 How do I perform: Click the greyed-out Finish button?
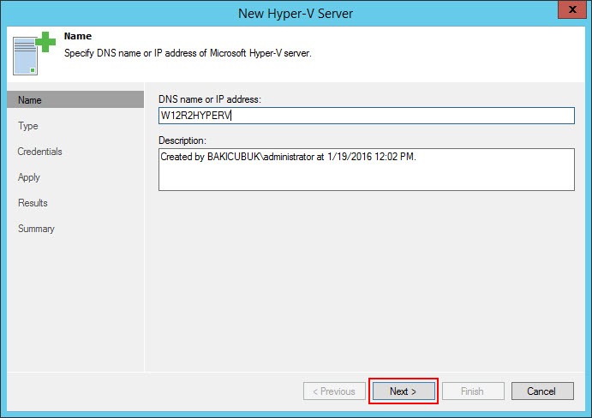(473, 391)
